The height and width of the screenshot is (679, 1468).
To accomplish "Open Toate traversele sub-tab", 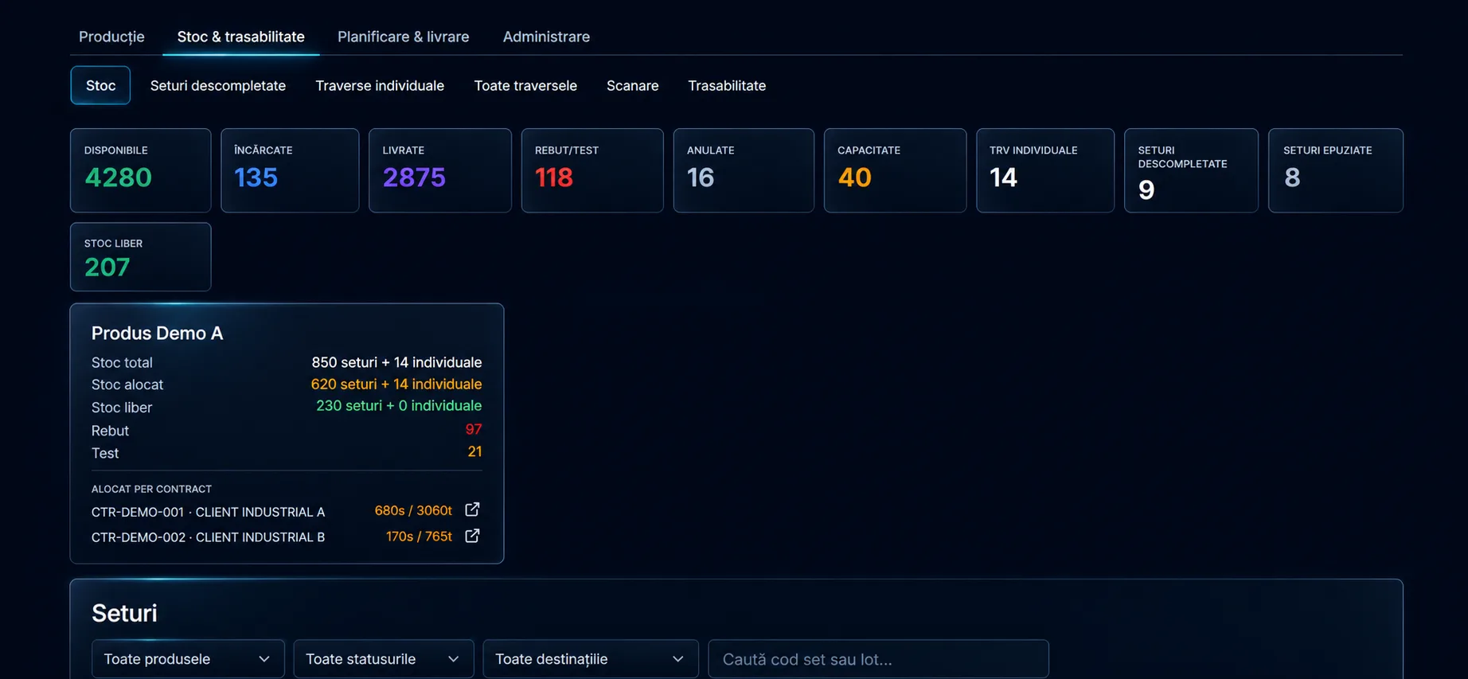I will [x=525, y=85].
